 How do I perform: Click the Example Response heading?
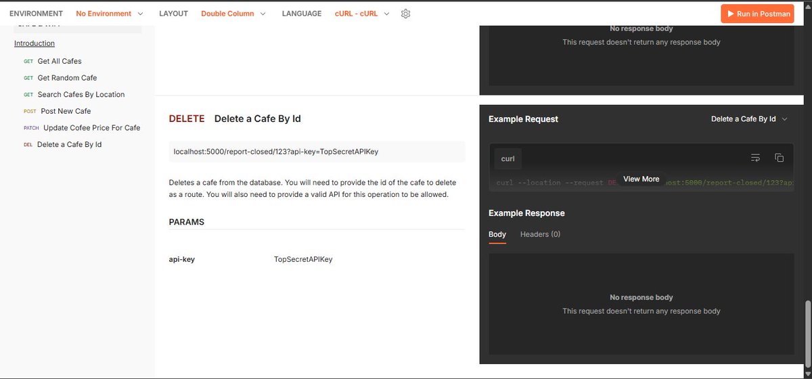point(526,213)
